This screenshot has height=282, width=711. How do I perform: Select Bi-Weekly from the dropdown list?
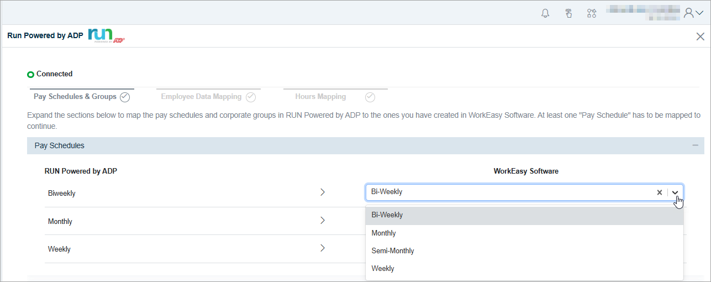click(524, 215)
